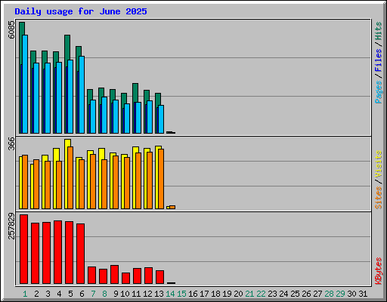Click the 'Daily usage for June 2025' title
This screenshot has height=302, width=387.
81,11
